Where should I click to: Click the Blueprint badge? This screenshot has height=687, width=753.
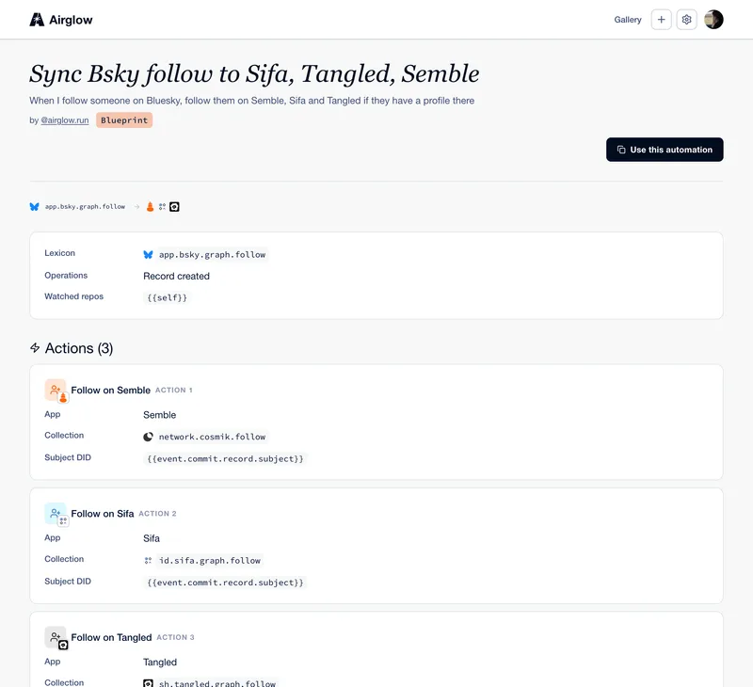click(124, 120)
